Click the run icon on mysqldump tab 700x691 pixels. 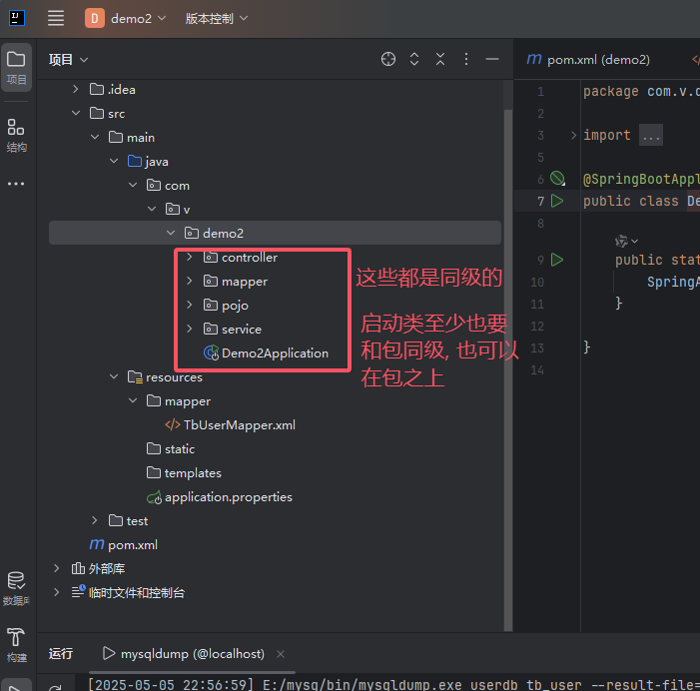[109, 653]
